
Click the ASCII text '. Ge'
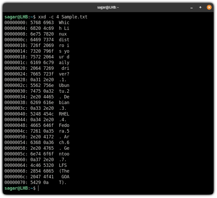click(x=64, y=148)
